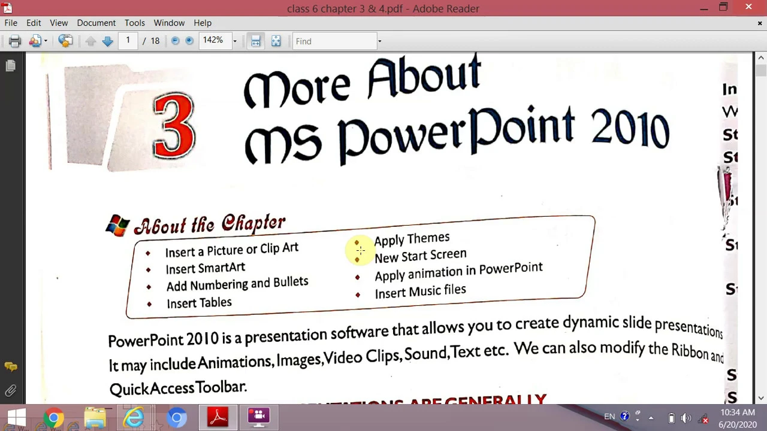Click the 'Apply Themes' list item
The image size is (767, 431).
click(412, 239)
